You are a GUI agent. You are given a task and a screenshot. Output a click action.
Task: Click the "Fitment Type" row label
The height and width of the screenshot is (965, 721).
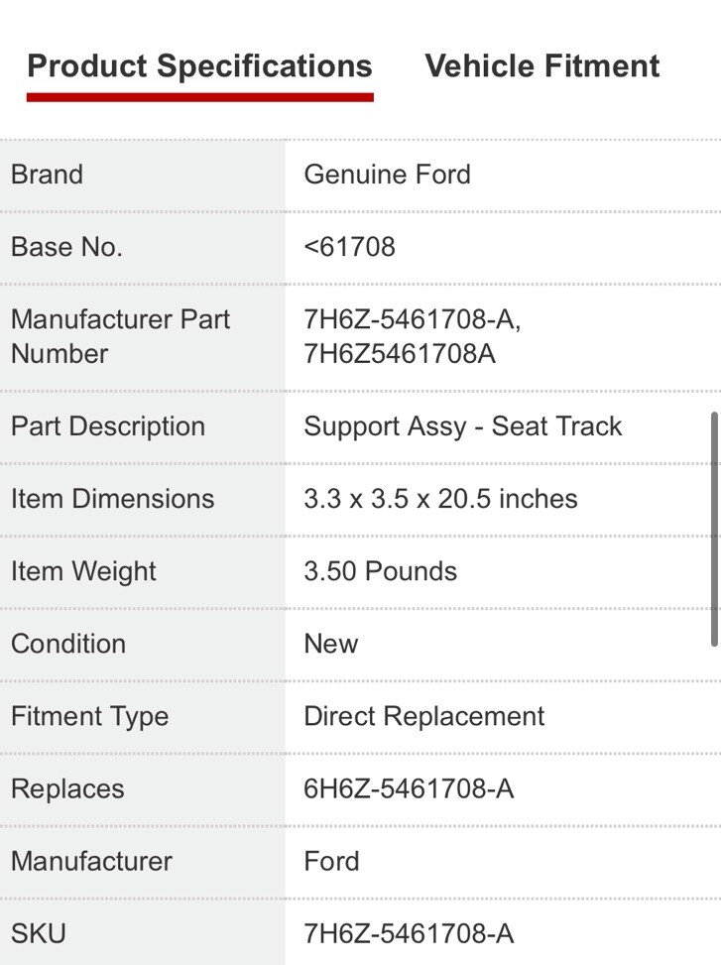click(89, 716)
